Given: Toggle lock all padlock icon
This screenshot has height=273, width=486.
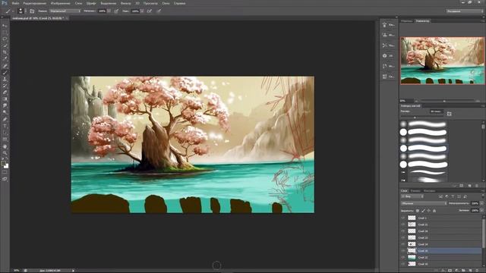Looking at the screenshot, I should (x=434, y=211).
